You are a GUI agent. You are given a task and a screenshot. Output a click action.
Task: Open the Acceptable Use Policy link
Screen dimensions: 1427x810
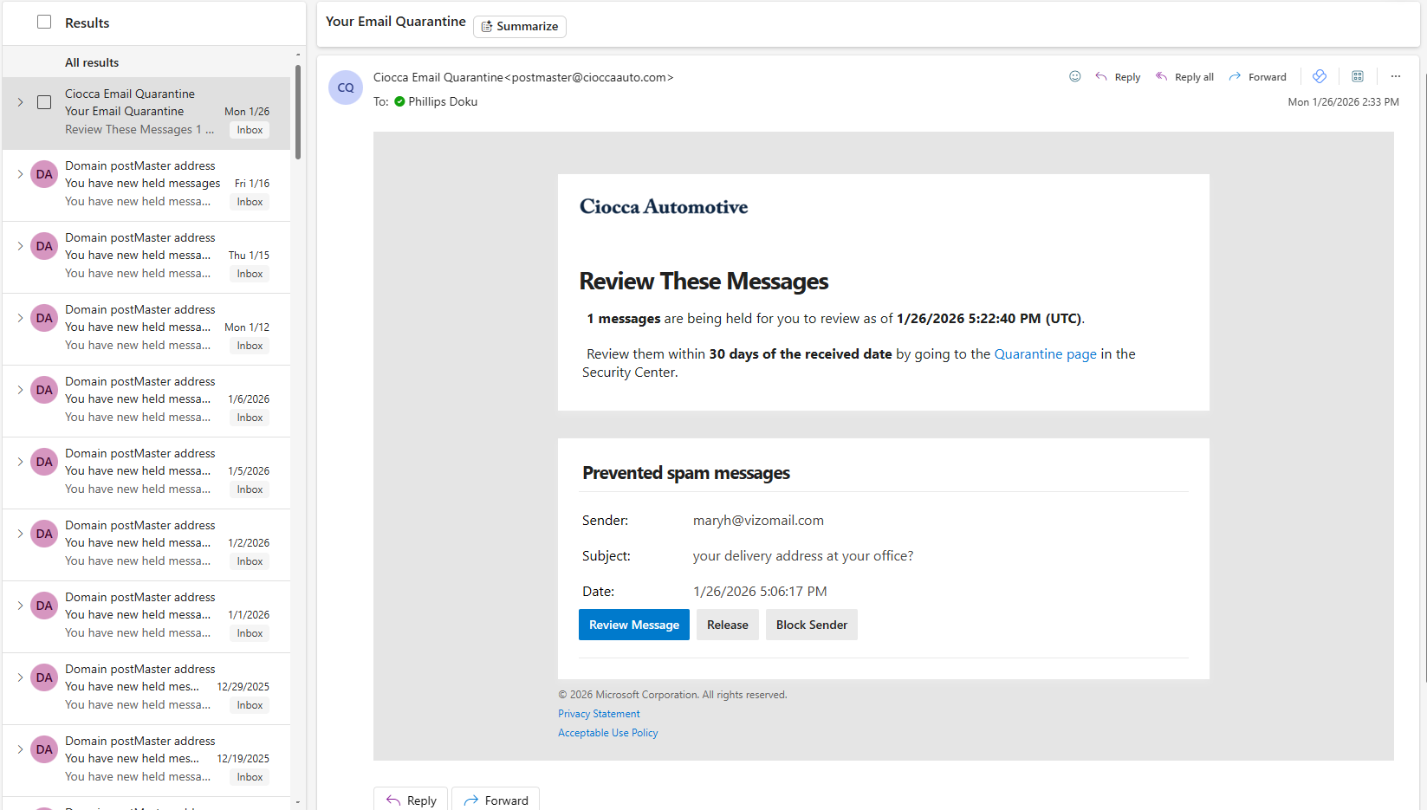click(x=607, y=733)
